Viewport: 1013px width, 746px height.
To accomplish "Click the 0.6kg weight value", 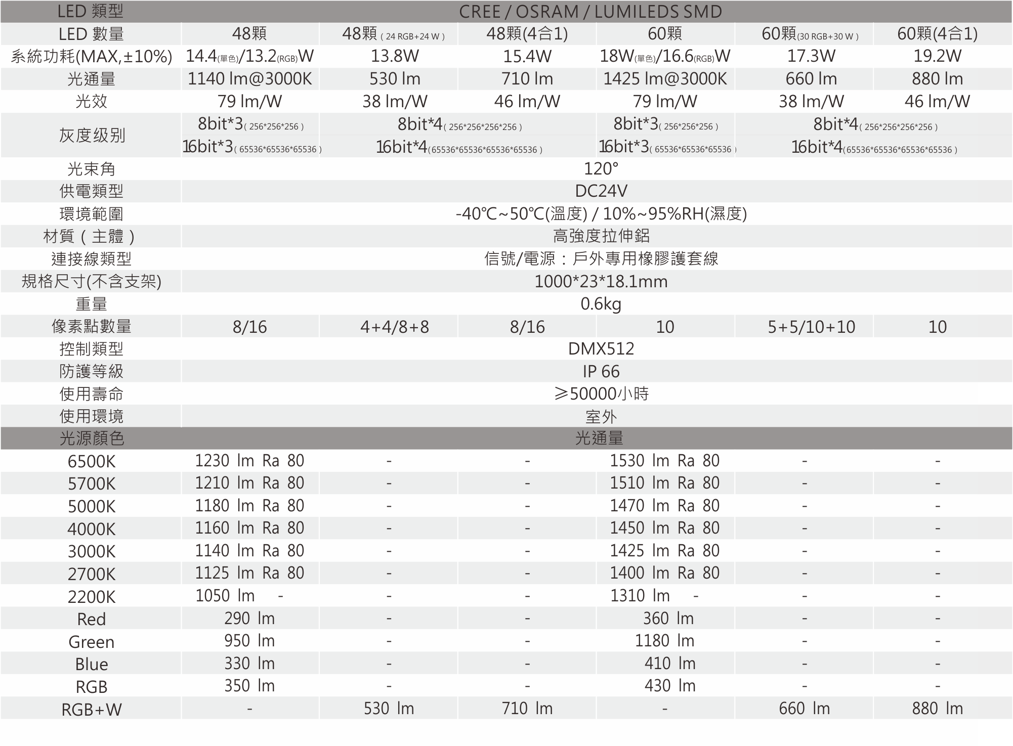I will coord(601,304).
